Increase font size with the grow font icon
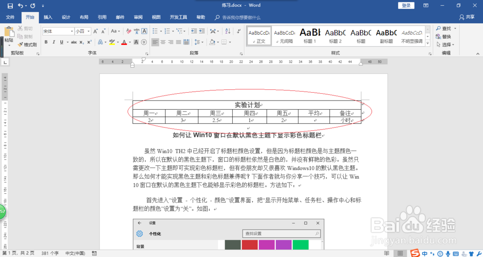The height and width of the screenshot is (257, 483). pos(96,31)
